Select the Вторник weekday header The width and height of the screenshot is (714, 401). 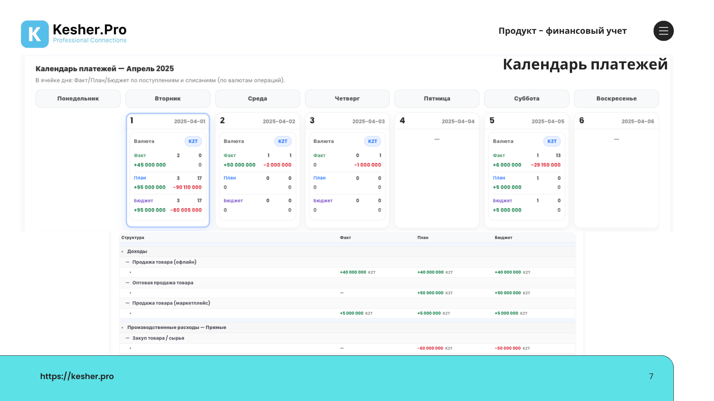click(x=168, y=98)
